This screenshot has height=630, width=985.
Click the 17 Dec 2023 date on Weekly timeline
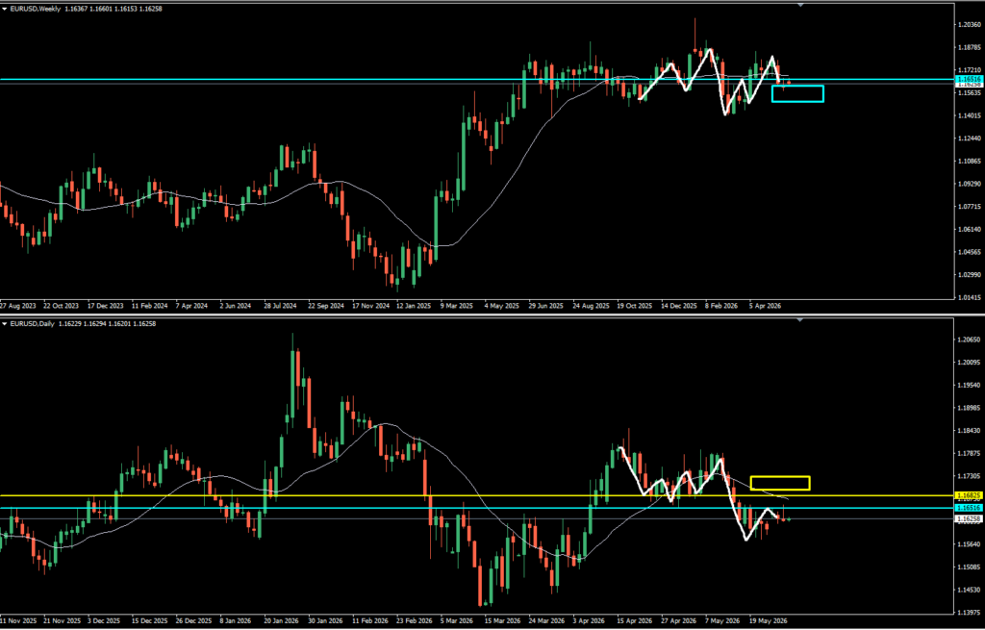click(106, 307)
